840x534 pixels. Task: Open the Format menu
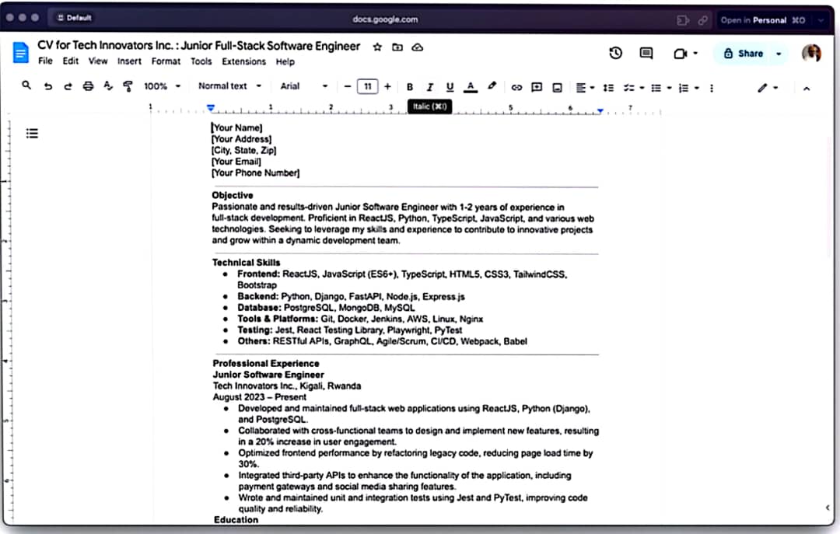166,61
